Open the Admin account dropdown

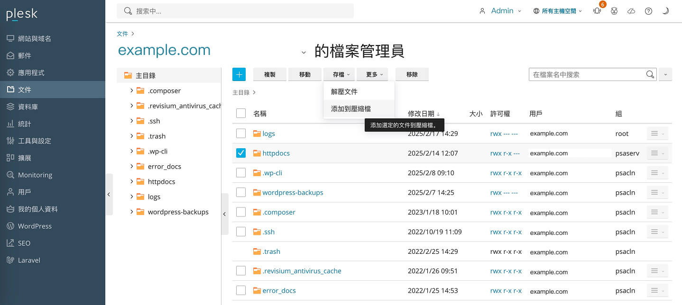tap(502, 11)
